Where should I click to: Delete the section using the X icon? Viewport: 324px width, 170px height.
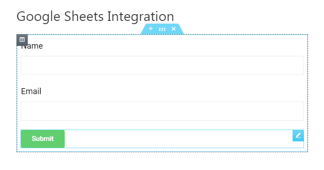[x=174, y=29]
